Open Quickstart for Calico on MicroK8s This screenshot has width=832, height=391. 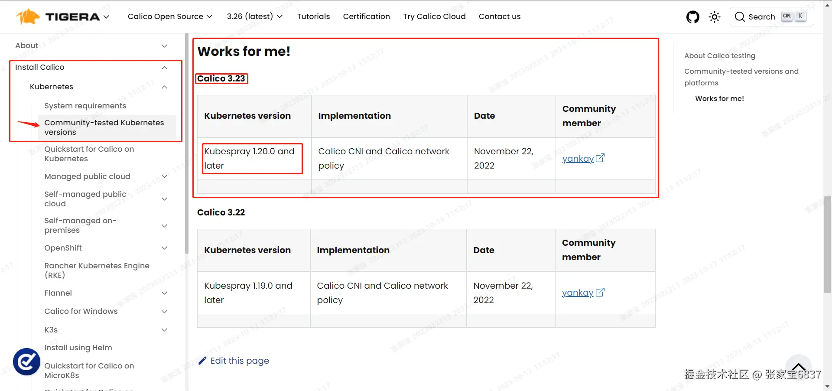tap(89, 371)
